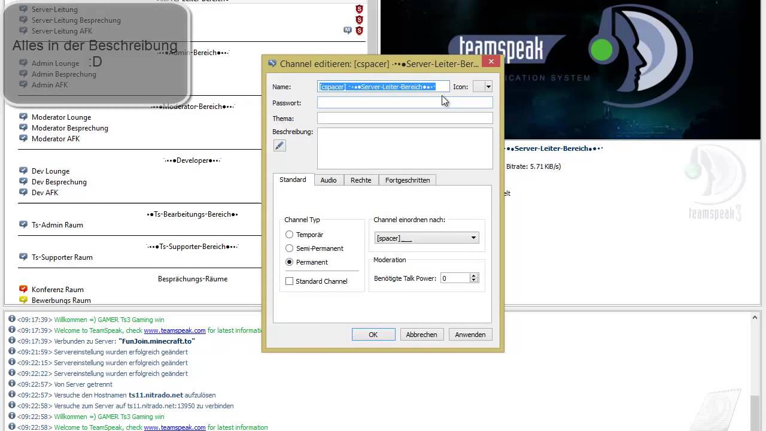Click the Admin Besprechung channel icon
The width and height of the screenshot is (766, 431).
pyautogui.click(x=23, y=74)
